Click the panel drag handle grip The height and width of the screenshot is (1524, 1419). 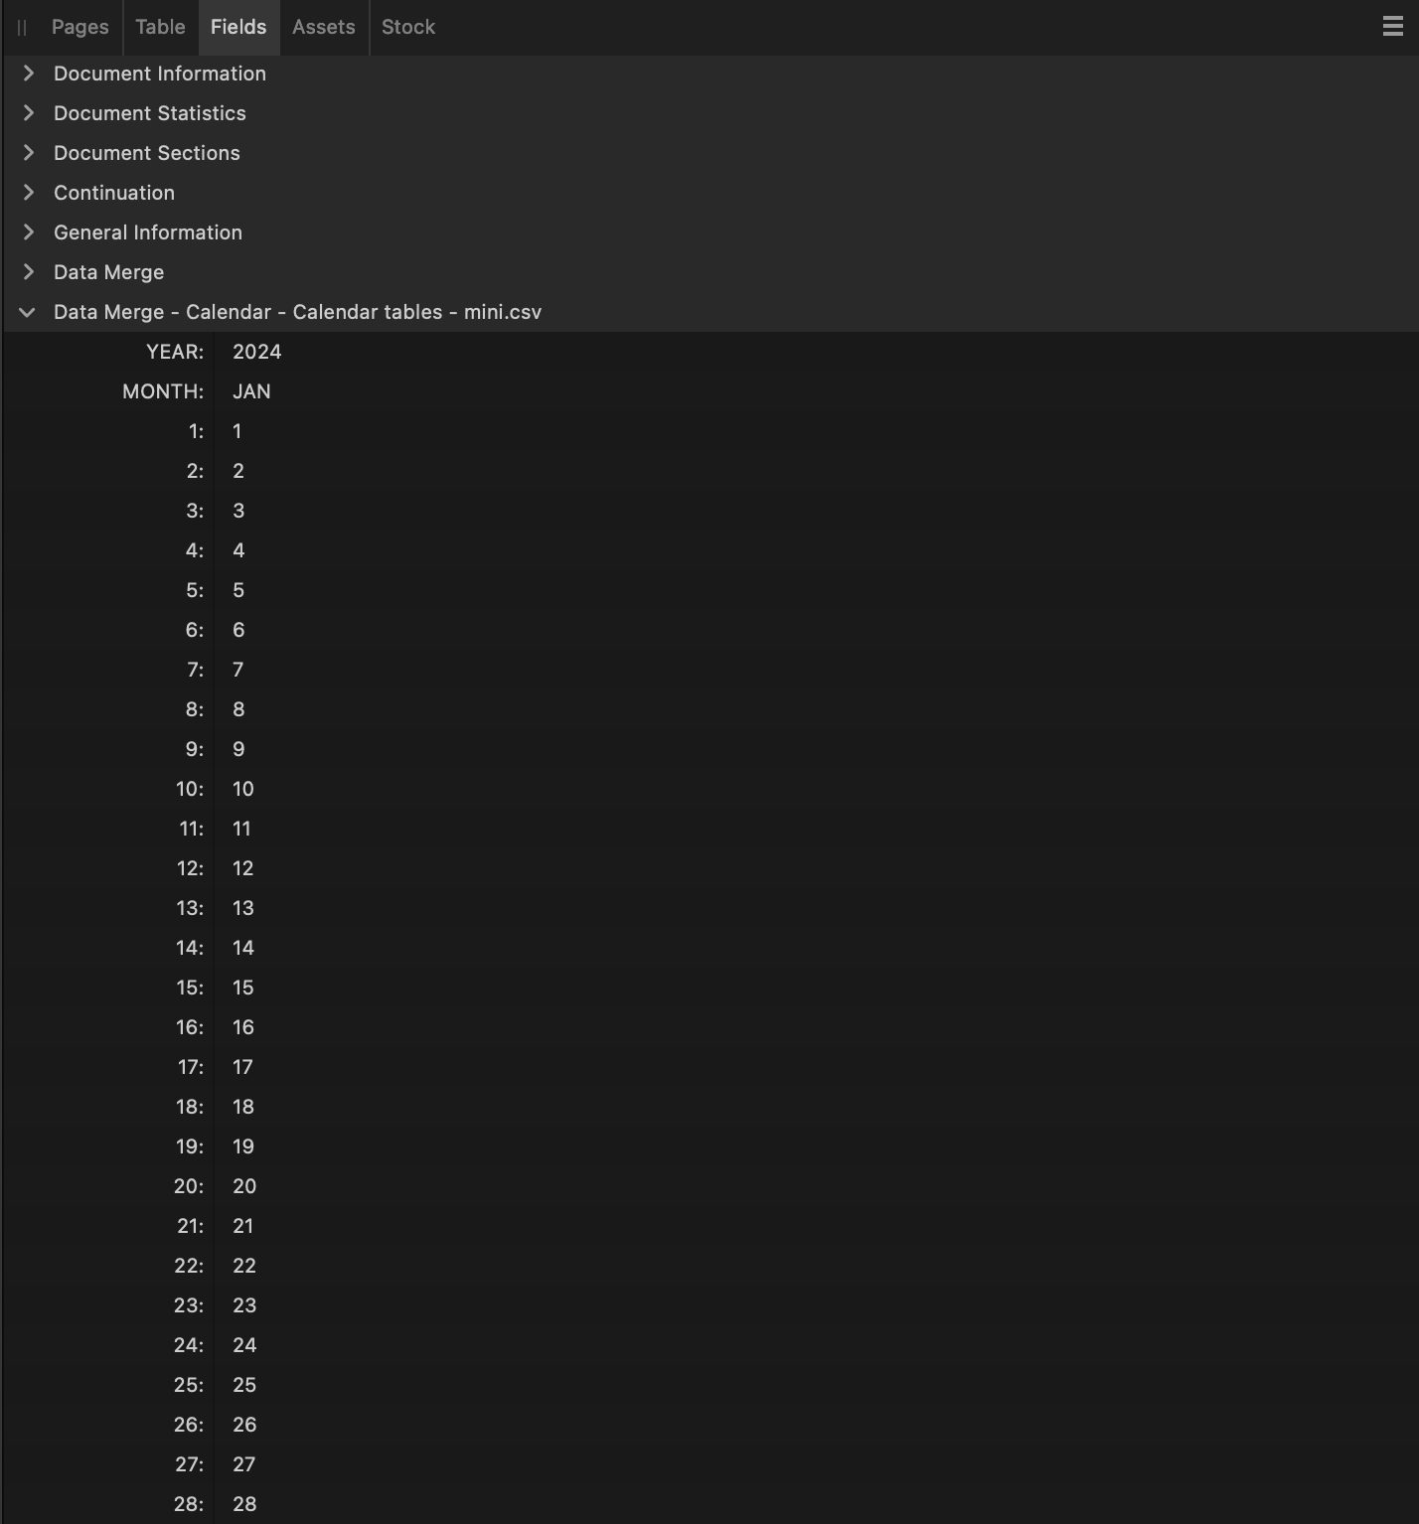[22, 28]
